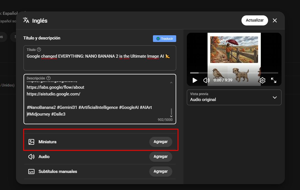
Task: Add audio track with Audio Agregar button
Action: [x=161, y=156]
